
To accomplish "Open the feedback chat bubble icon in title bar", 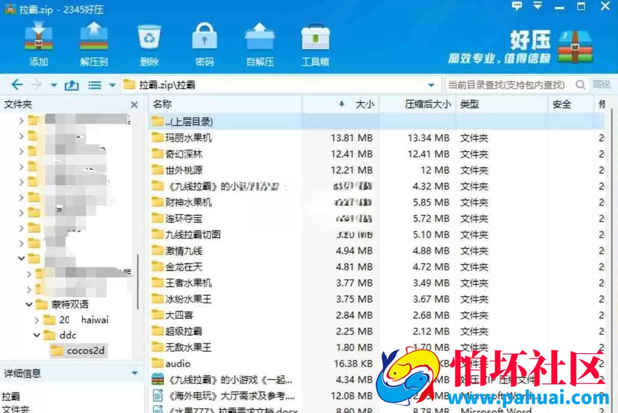I will (517, 7).
